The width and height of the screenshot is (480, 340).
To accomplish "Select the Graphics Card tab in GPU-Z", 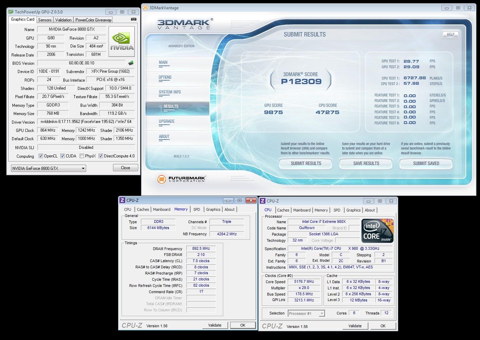I will pos(23,19).
